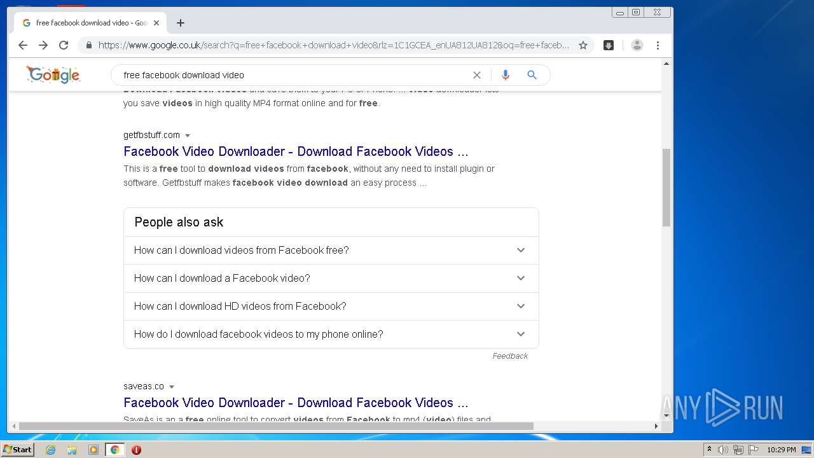Open Internet Explorer from the taskbar

(x=51, y=450)
